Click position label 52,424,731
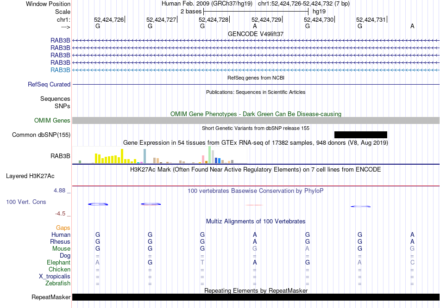This screenshot has width=440, height=308. (x=371, y=19)
